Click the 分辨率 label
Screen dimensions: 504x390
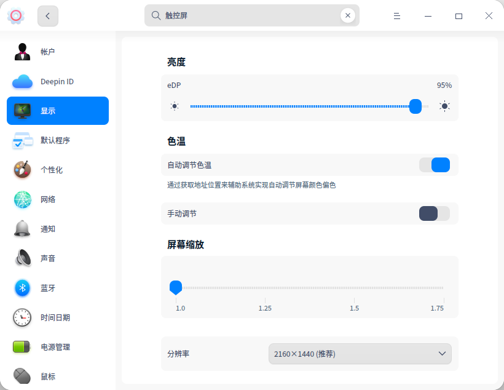click(x=178, y=354)
